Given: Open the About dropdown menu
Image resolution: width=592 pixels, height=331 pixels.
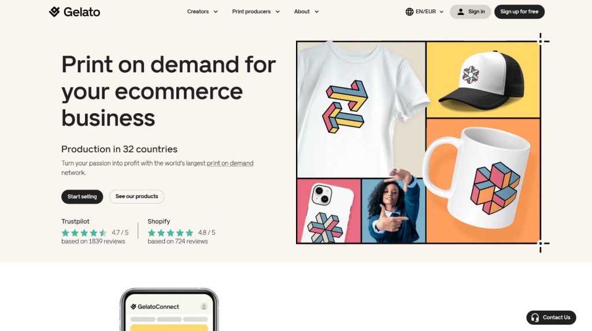Looking at the screenshot, I should click(x=306, y=12).
